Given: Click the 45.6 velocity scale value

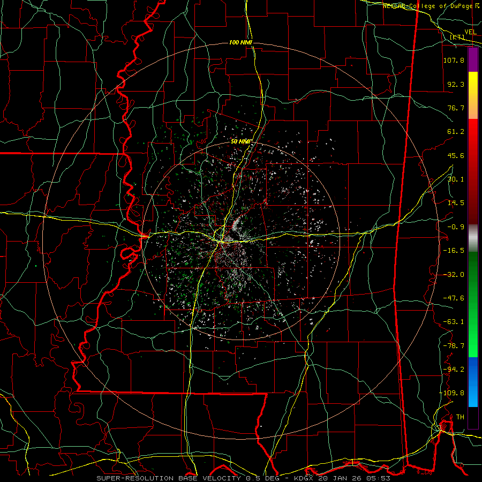Looking at the screenshot, I should click(456, 155).
